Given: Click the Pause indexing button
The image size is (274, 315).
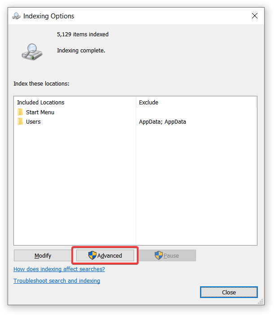Looking at the screenshot, I should tap(167, 255).
